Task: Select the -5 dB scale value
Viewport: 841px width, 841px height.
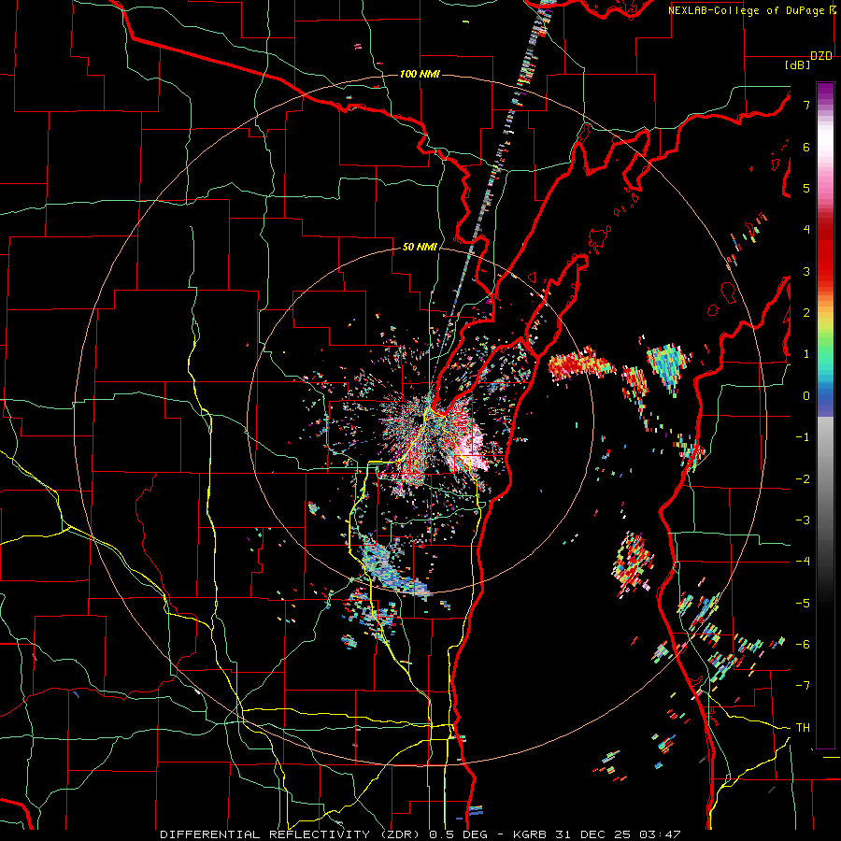Action: tap(803, 604)
